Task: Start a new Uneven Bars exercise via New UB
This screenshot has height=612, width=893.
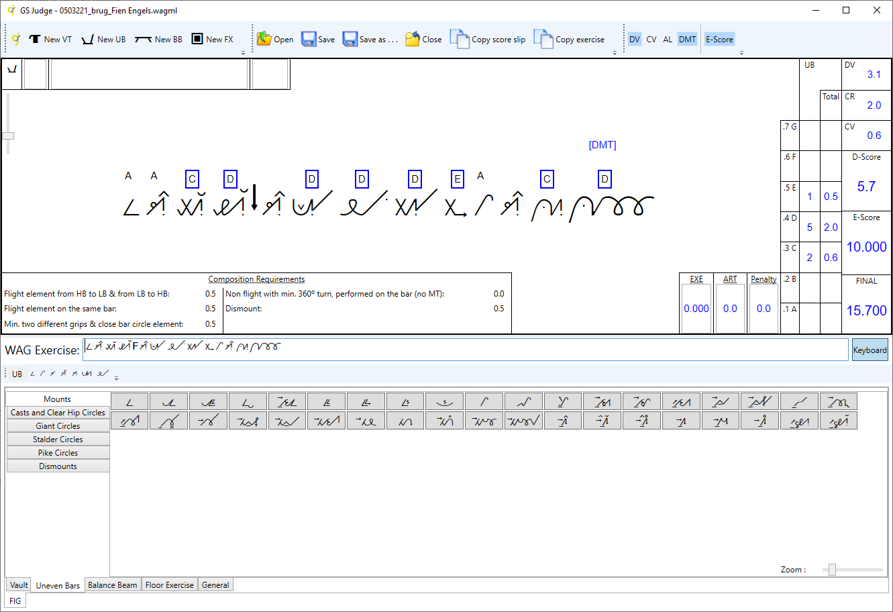Action: click(x=103, y=39)
